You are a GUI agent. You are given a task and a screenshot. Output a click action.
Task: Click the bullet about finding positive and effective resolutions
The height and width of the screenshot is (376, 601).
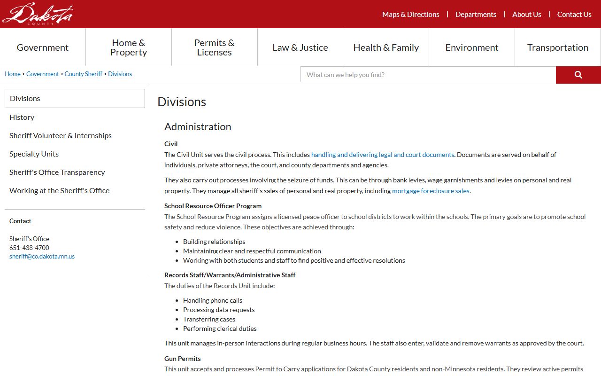(x=294, y=260)
